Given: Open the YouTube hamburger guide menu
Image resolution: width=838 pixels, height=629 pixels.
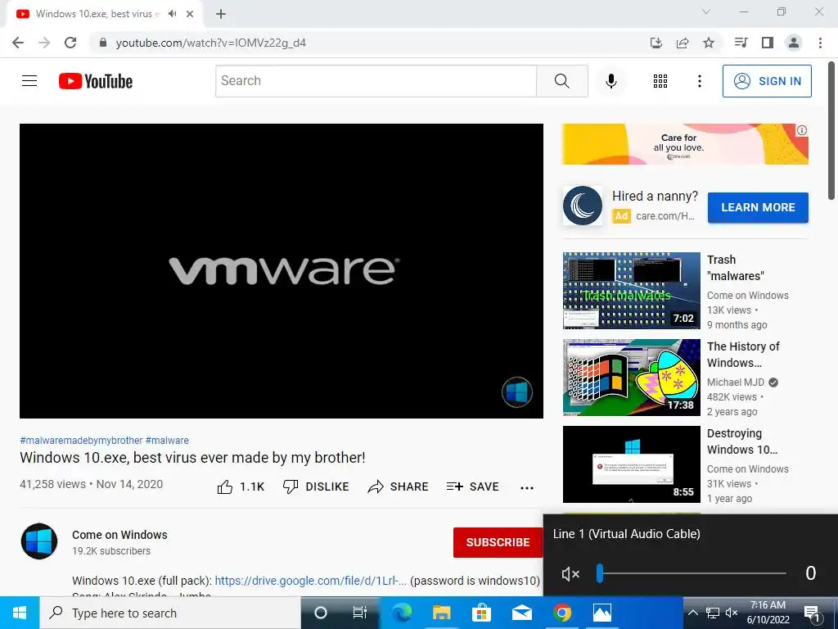Looking at the screenshot, I should [29, 81].
